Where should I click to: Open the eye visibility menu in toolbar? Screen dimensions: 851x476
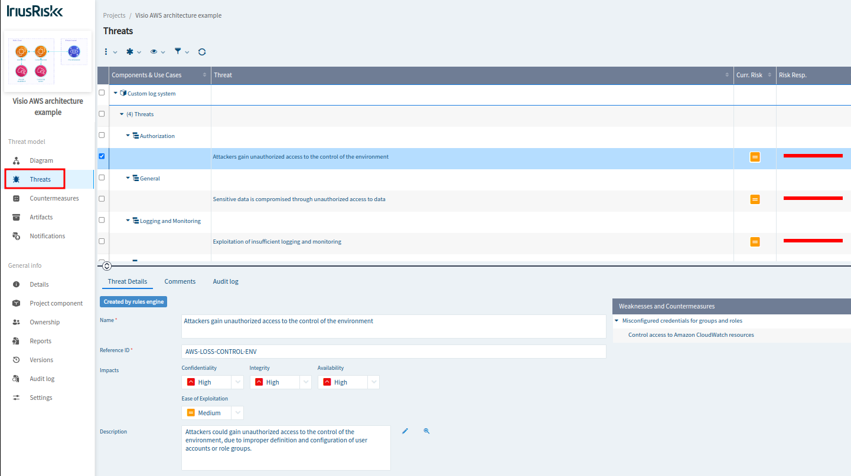pos(158,52)
